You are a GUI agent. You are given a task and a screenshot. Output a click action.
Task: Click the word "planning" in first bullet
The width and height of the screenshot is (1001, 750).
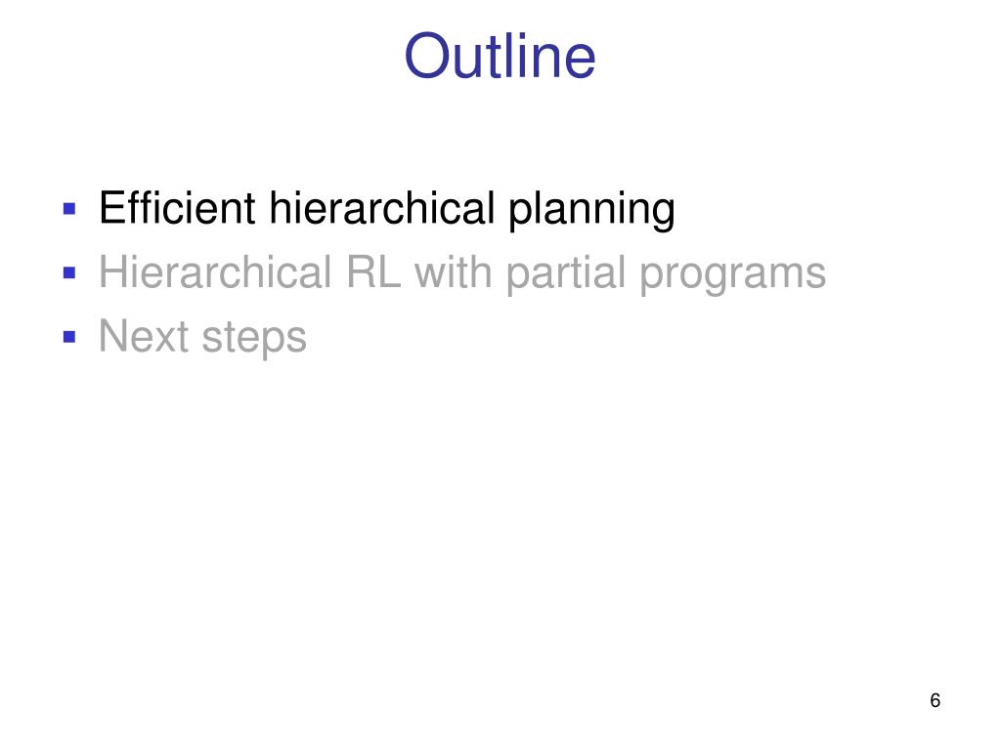pyautogui.click(x=591, y=211)
